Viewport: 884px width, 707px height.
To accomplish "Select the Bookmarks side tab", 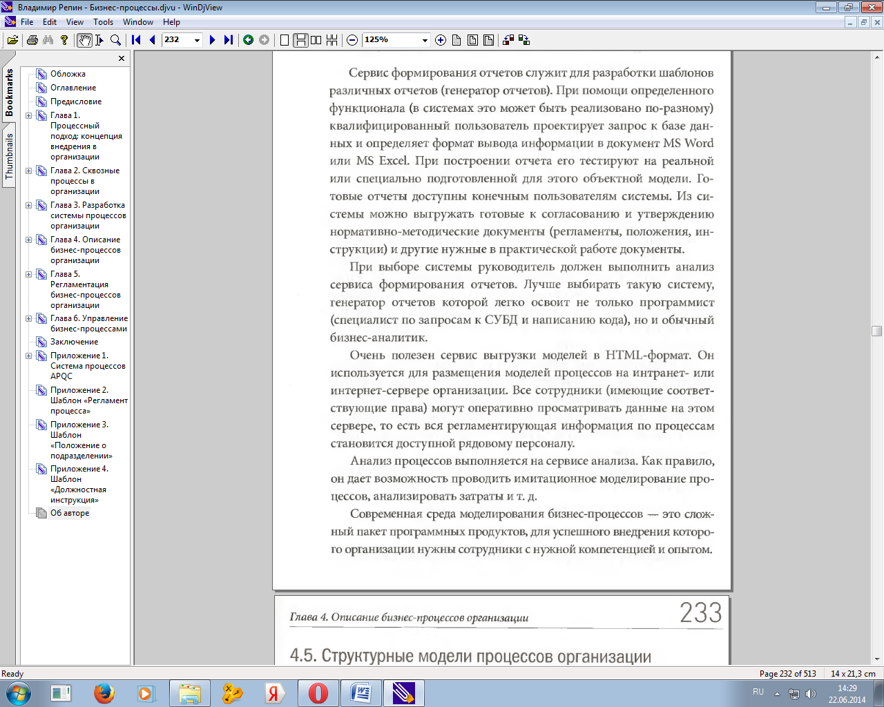I will tap(9, 92).
